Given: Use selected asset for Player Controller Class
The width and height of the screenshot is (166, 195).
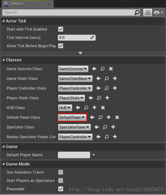Looking at the screenshot, I should [98, 88].
